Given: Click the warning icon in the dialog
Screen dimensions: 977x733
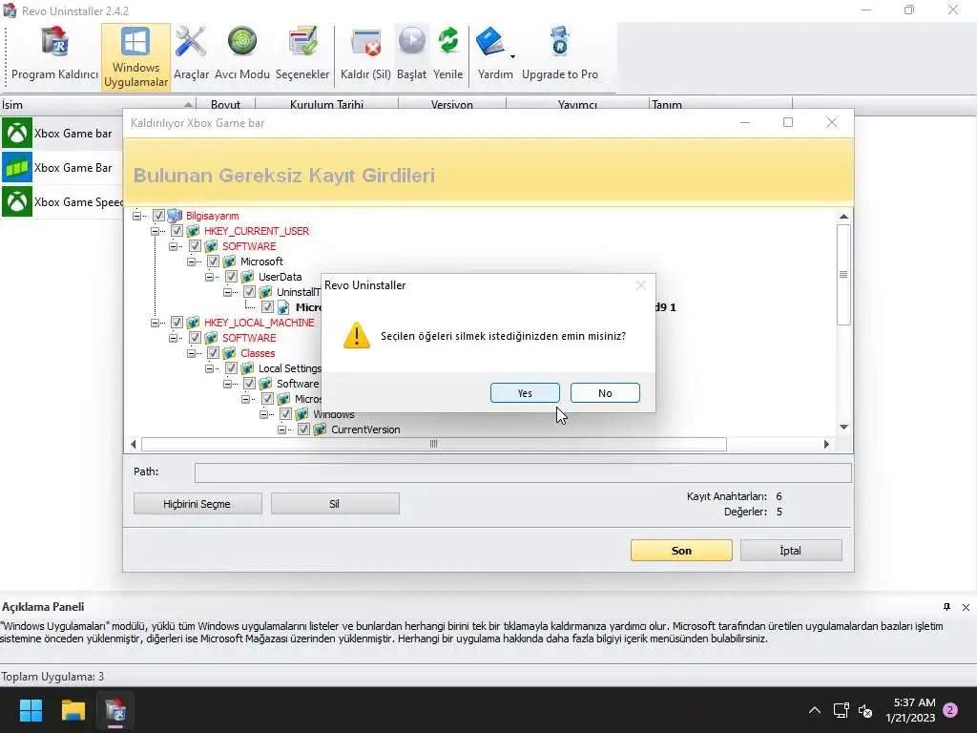Looking at the screenshot, I should pos(357,335).
